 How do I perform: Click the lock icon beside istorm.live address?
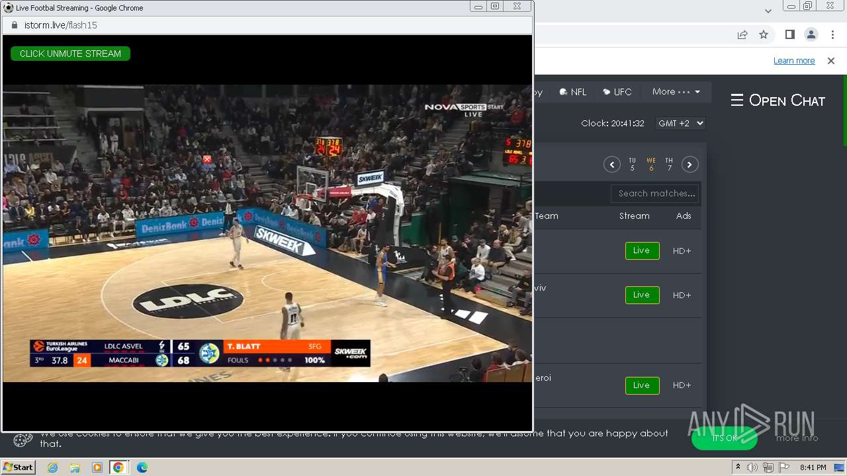point(14,25)
